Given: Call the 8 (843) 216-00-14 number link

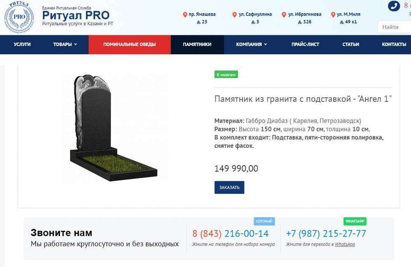Looking at the screenshot, I should (x=231, y=233).
